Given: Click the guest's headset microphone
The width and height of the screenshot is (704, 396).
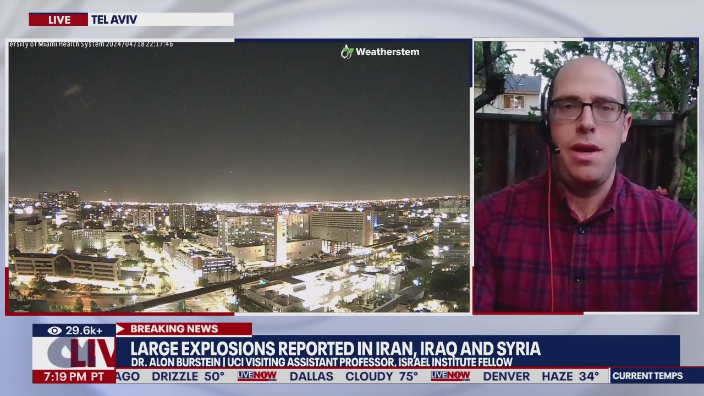Looking at the screenshot, I should (x=553, y=147).
